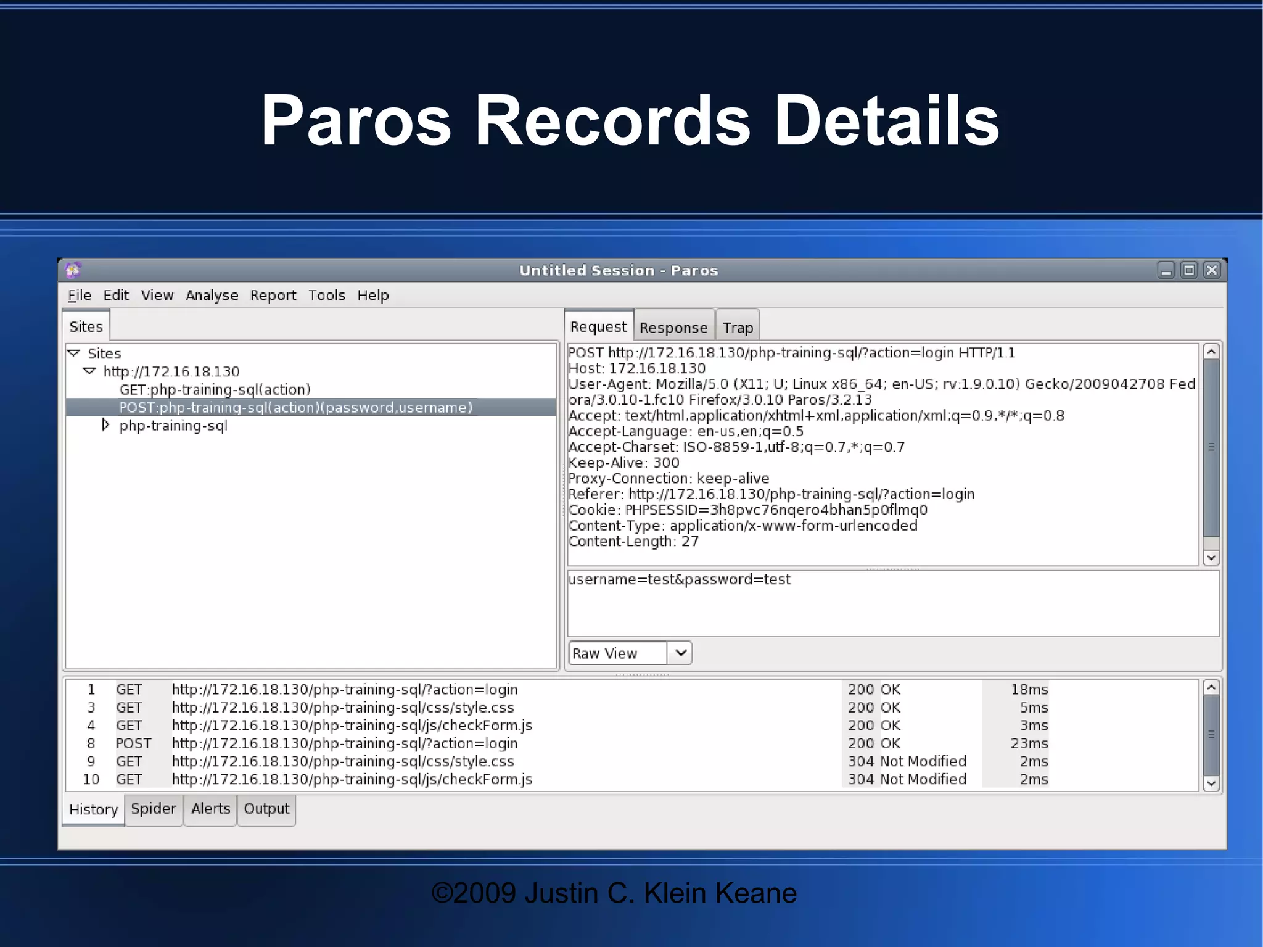Click the 18ms time of row 1

[1029, 689]
